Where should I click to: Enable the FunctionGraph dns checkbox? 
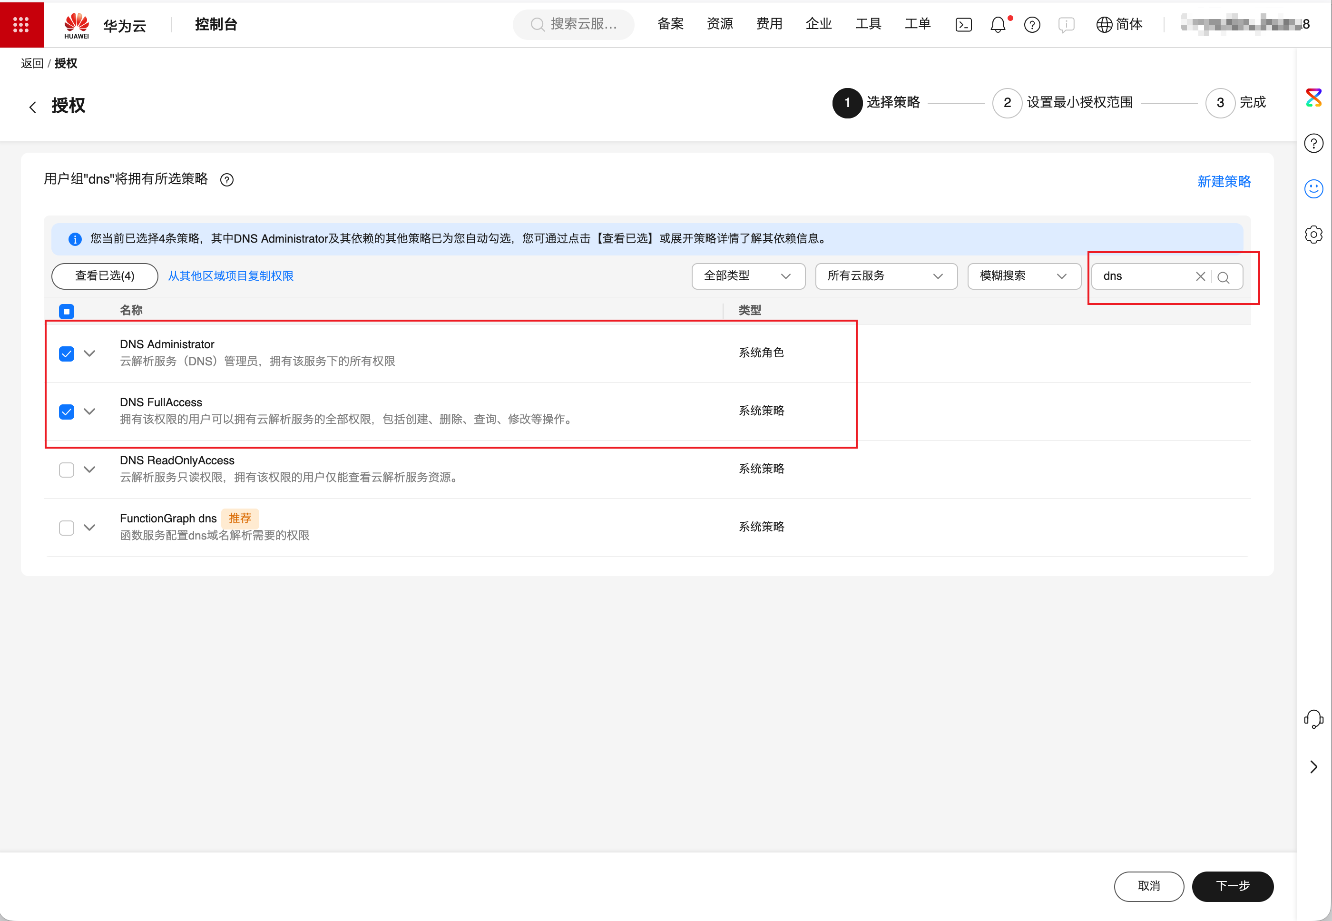point(67,528)
